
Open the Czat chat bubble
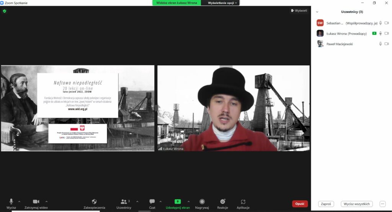tap(152, 202)
